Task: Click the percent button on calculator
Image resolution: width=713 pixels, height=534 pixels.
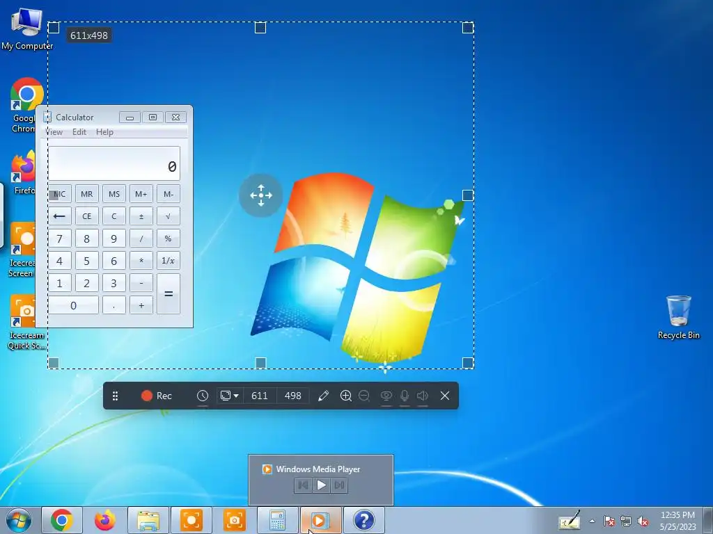Action: pos(169,238)
